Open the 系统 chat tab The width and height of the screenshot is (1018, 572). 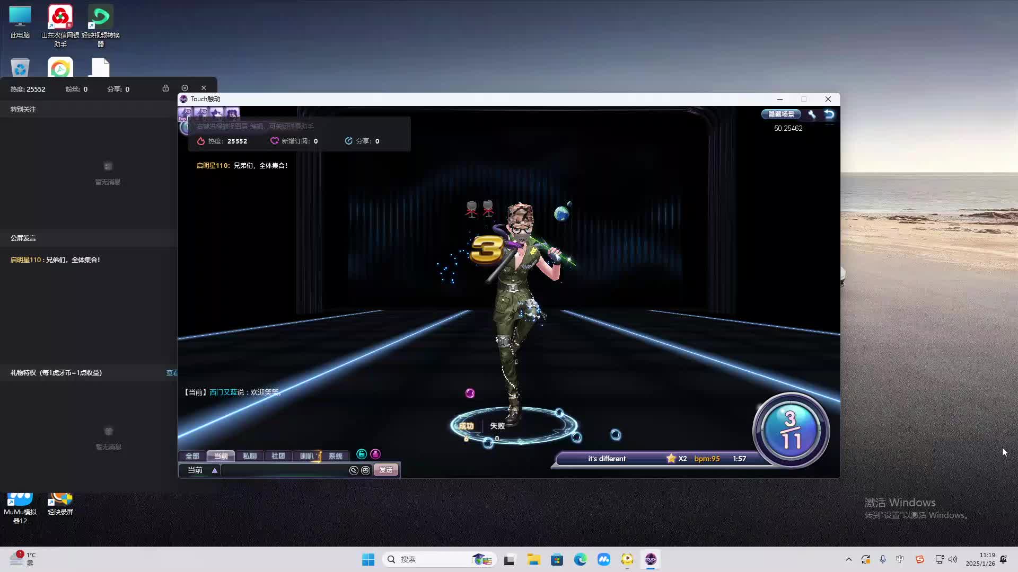(x=335, y=456)
